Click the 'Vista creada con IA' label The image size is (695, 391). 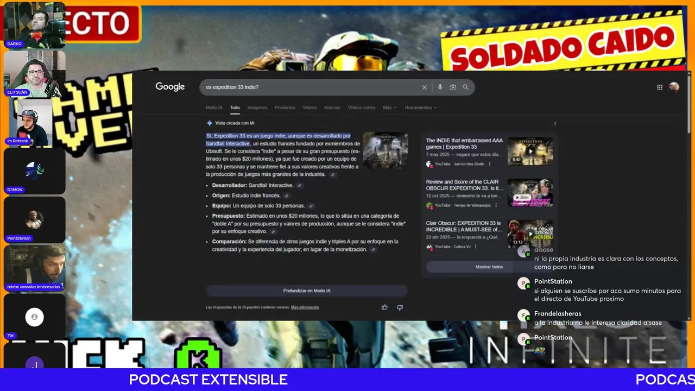coord(235,123)
